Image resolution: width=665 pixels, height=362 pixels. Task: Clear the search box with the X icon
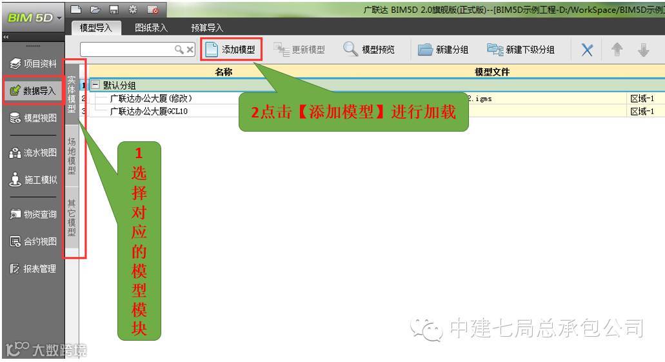(190, 50)
